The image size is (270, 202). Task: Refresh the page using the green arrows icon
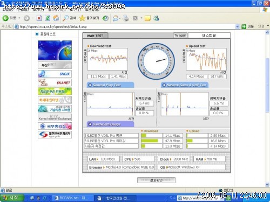(48, 18)
